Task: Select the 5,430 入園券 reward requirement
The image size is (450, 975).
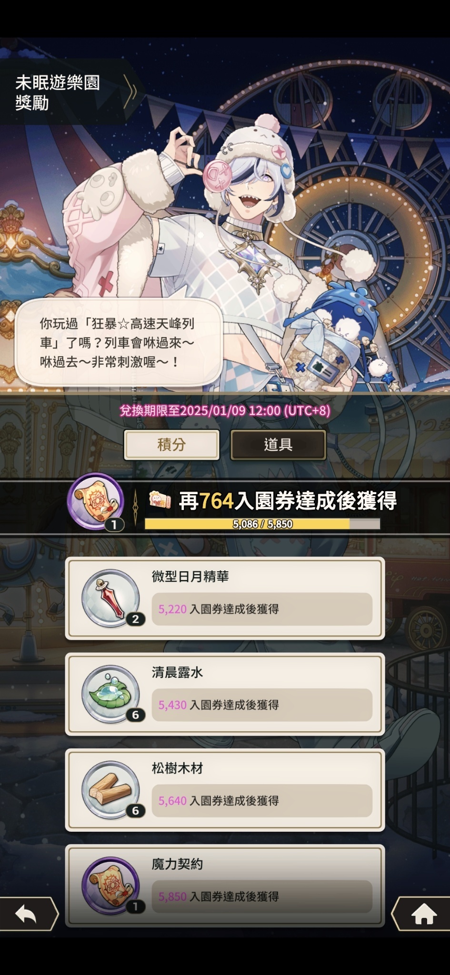Action: 262,705
